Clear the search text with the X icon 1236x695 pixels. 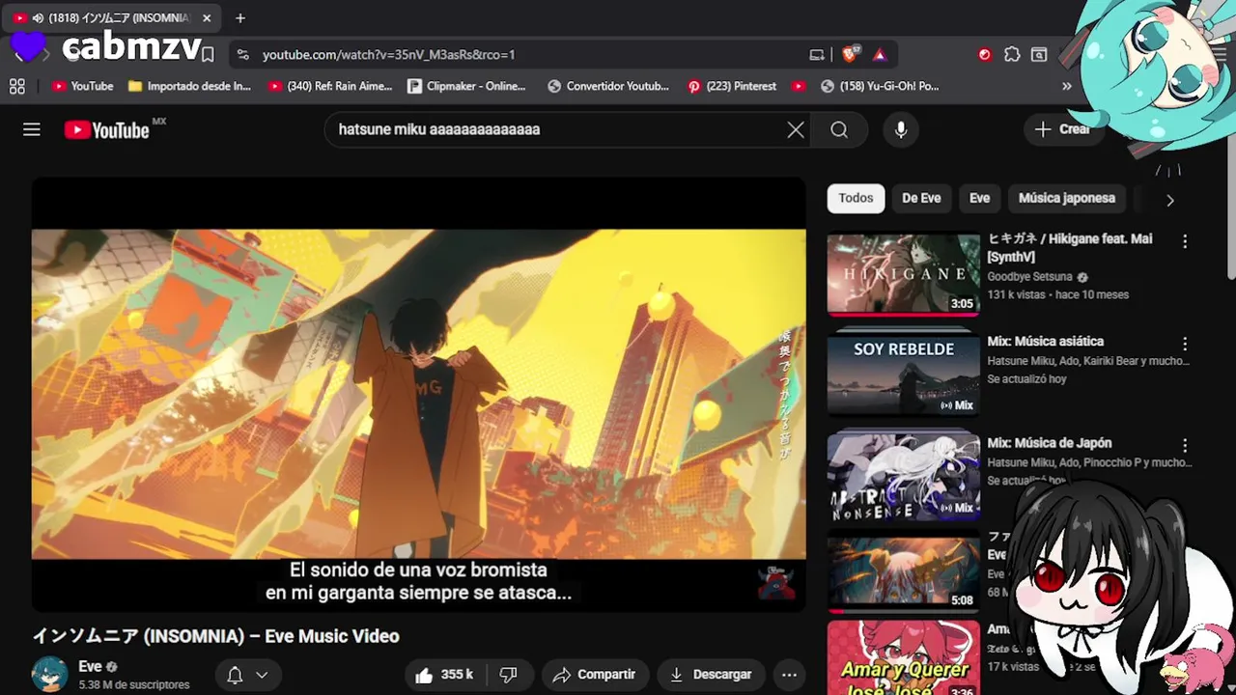pos(796,129)
